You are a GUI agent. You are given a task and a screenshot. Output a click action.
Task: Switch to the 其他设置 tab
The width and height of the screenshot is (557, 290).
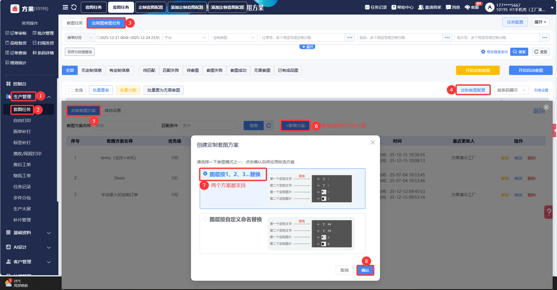(x=113, y=110)
